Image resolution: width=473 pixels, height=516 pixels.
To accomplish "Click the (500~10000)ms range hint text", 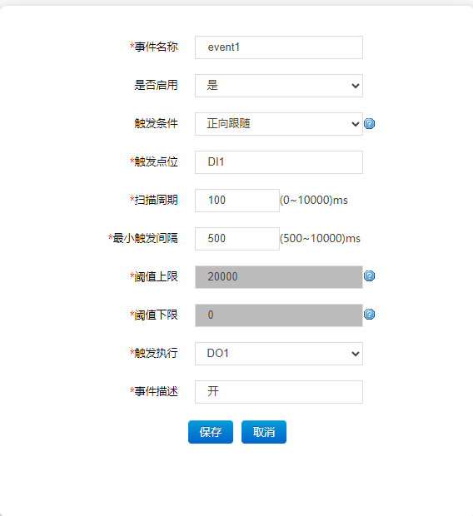I will [x=320, y=238].
